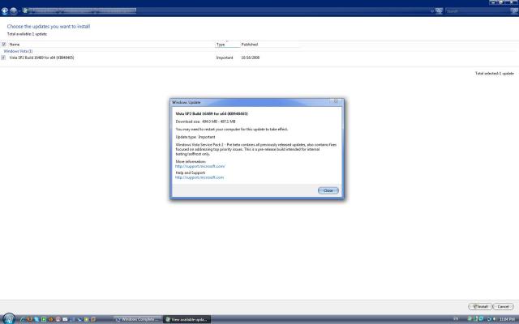Click the volume icon in system tray
The width and height of the screenshot is (519, 324).
[x=494, y=319]
